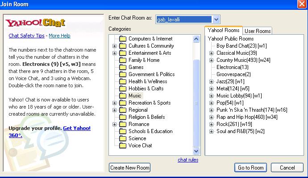Select the Hobbies & Crafts folder icon
Screen dimensions: 308x178
coord(123,89)
